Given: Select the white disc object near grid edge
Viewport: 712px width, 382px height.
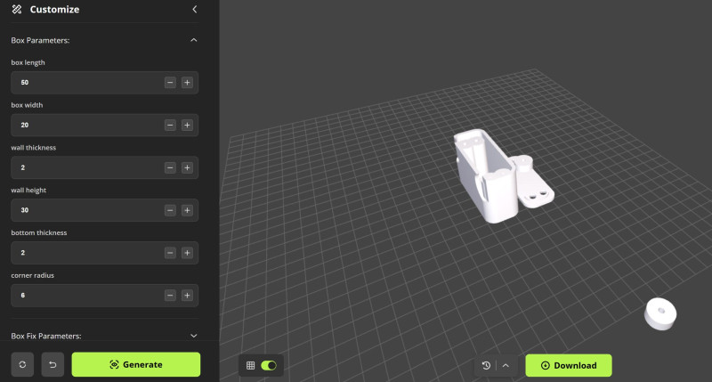Looking at the screenshot, I should (660, 313).
